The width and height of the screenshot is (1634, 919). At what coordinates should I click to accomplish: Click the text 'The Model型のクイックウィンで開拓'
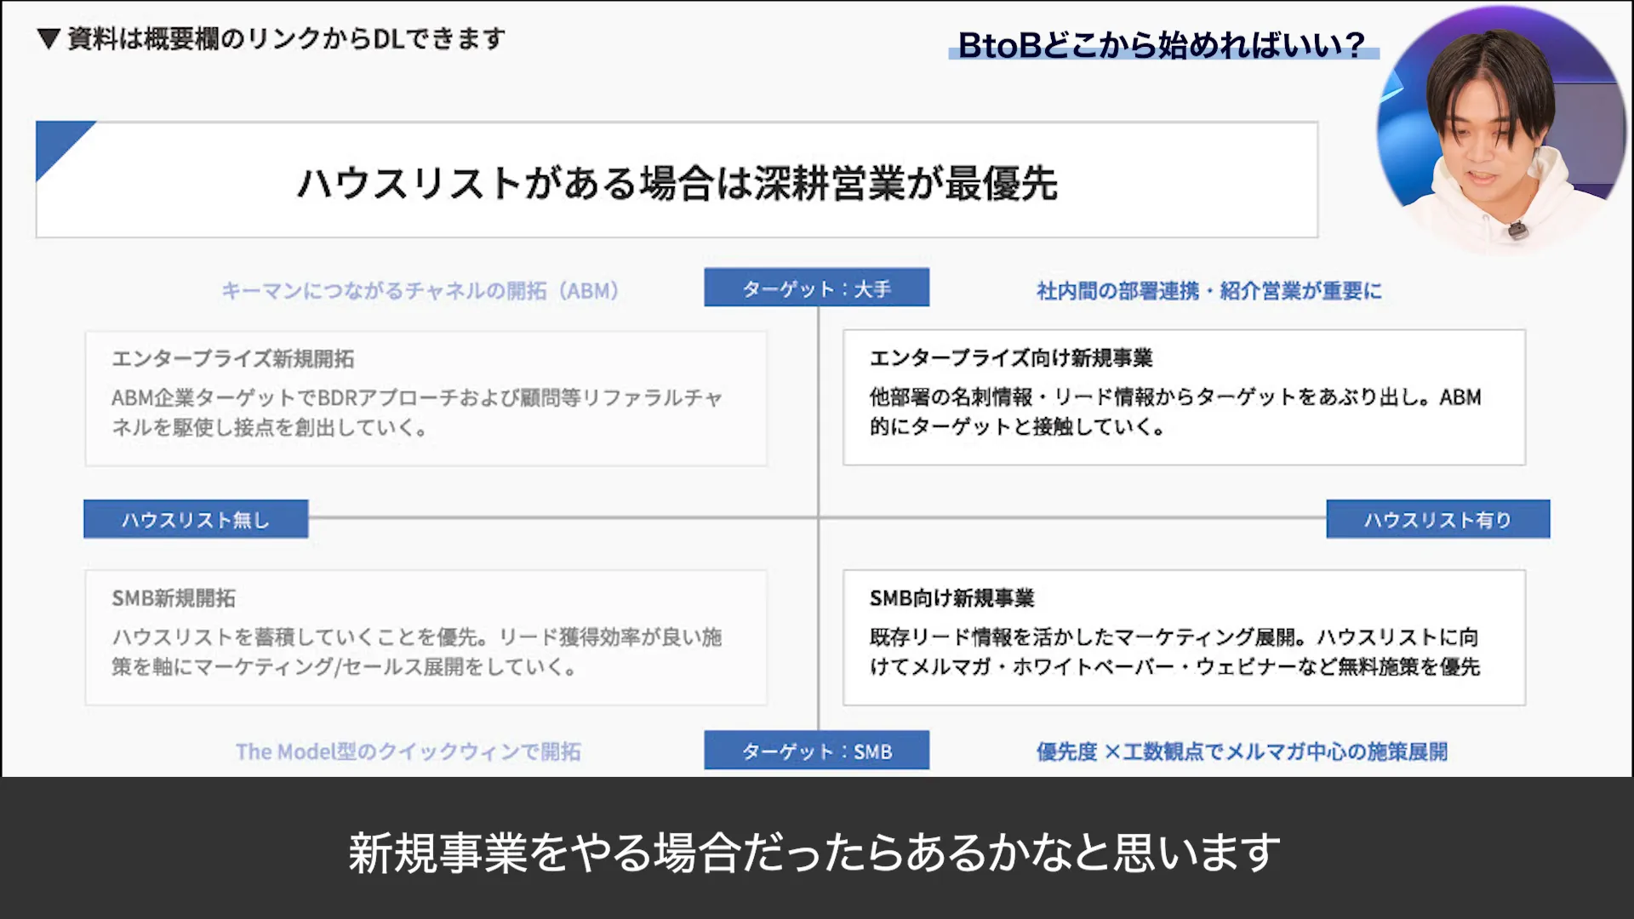click(408, 752)
